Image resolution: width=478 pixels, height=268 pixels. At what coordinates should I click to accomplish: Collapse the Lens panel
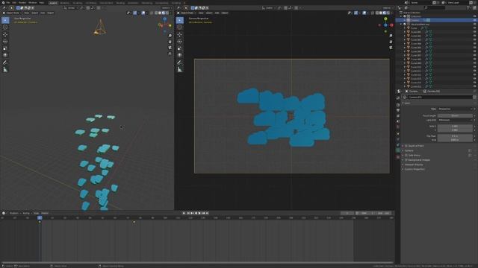point(406,103)
